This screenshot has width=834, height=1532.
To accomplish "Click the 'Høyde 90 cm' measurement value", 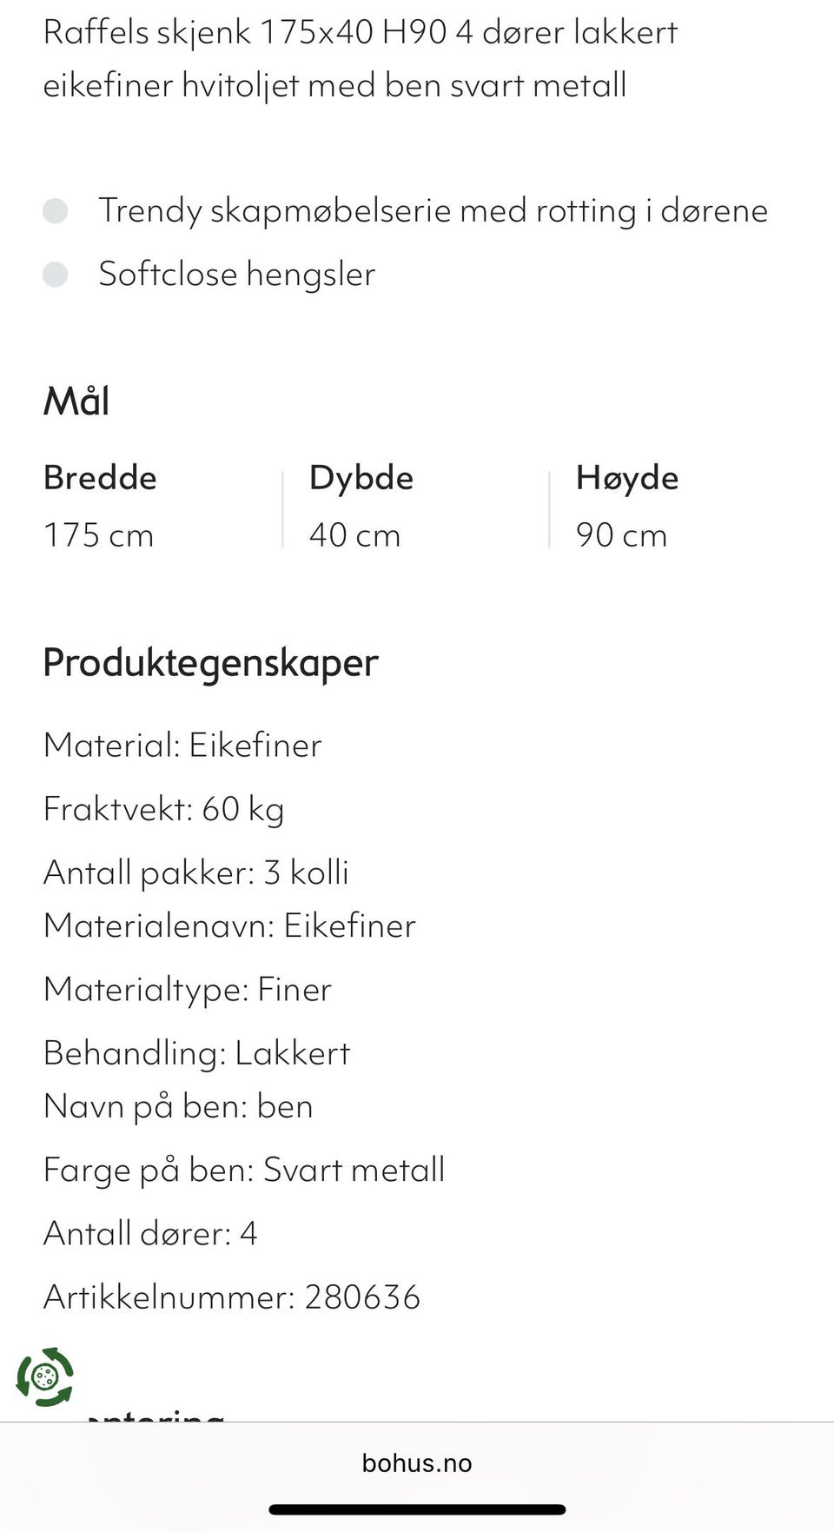I will 622,534.
